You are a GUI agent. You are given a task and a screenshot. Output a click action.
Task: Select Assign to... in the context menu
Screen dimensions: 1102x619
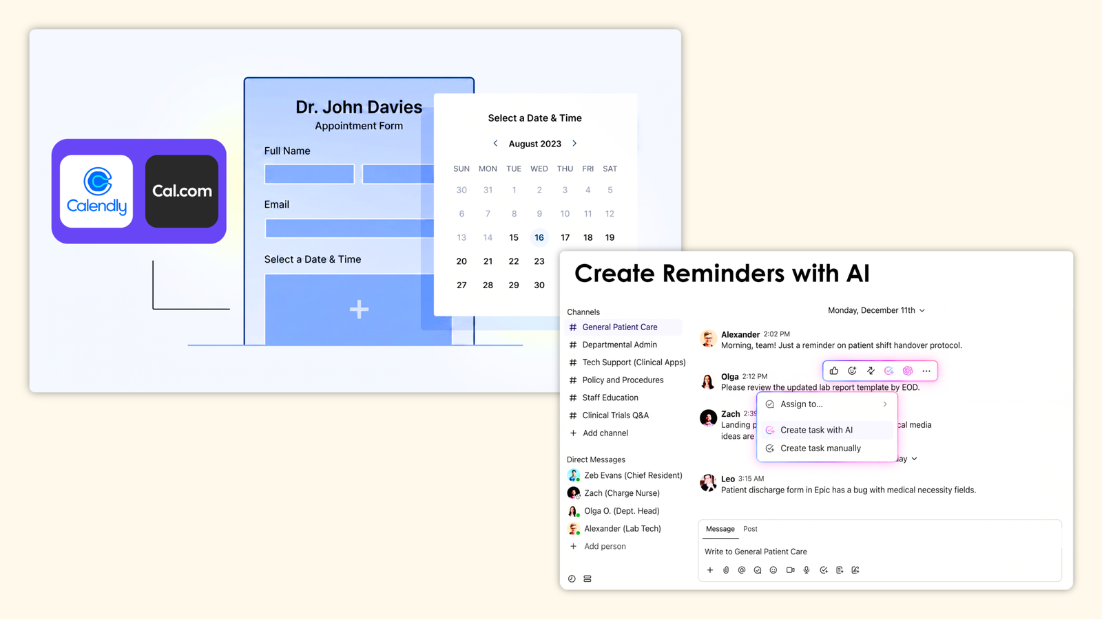click(x=826, y=404)
